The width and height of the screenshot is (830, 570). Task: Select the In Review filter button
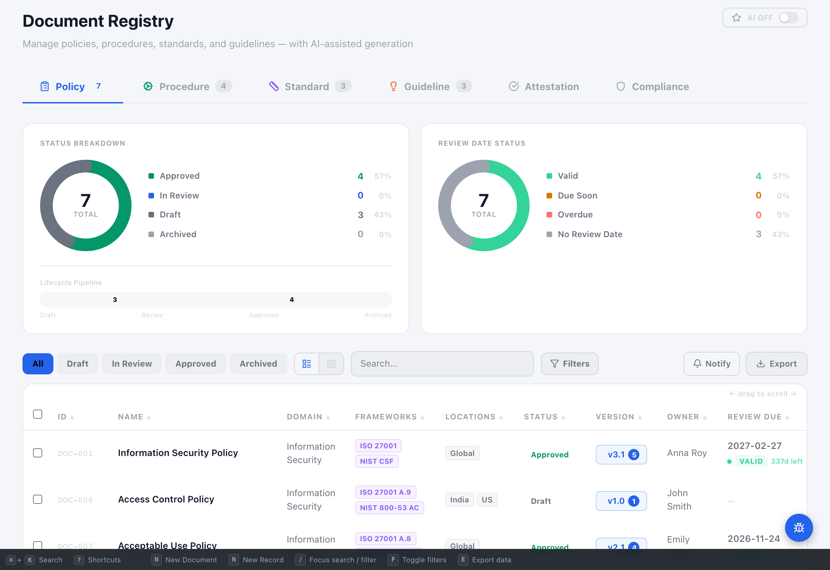(x=132, y=363)
